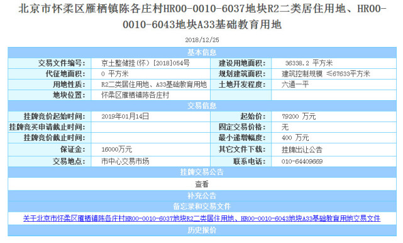Screen dimensions: 403x243
Task: Click the contact phone number 010-64409669
Action: point(302,162)
